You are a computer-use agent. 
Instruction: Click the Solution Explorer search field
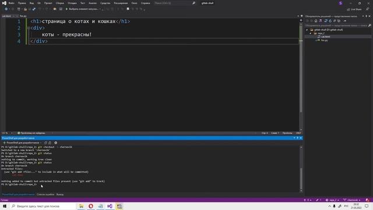pyautogui.click(x=336, y=26)
